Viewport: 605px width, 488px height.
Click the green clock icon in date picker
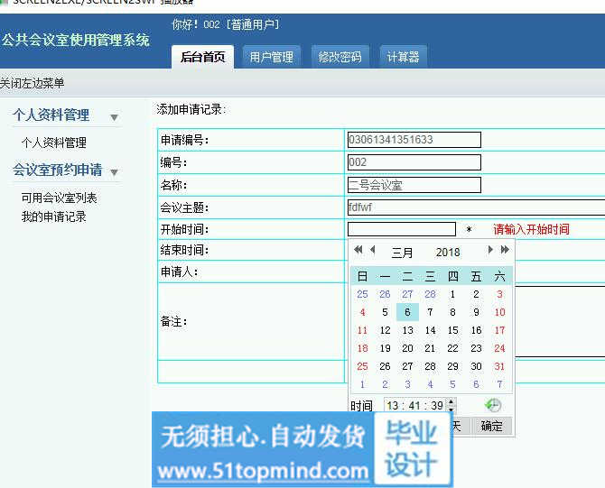pyautogui.click(x=493, y=405)
